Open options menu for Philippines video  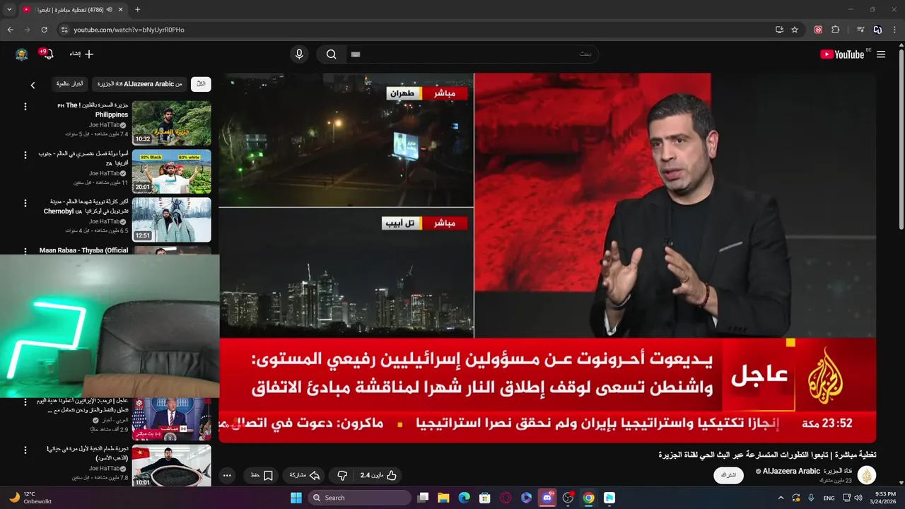point(25,107)
